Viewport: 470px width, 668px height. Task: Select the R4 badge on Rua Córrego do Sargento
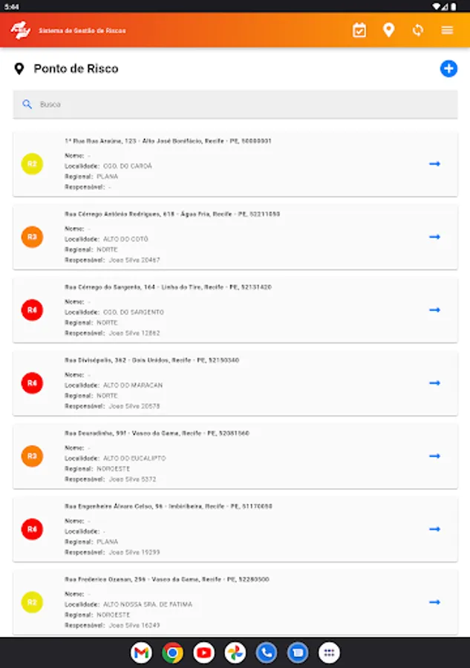[x=32, y=310]
